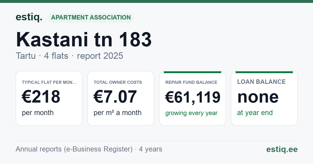Open the Repair fund balance card
The image size is (313, 164).
pyautogui.click(x=192, y=98)
